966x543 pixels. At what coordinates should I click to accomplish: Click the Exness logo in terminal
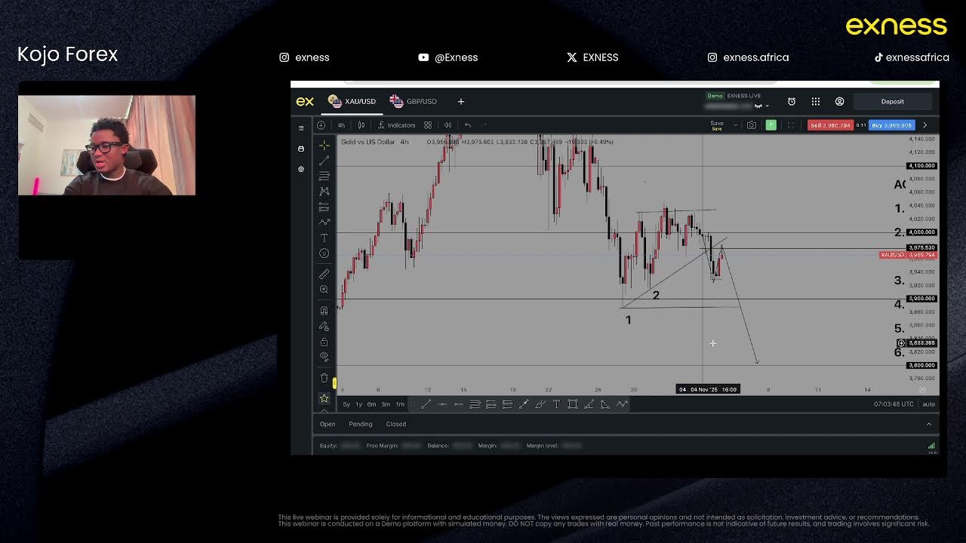click(304, 101)
